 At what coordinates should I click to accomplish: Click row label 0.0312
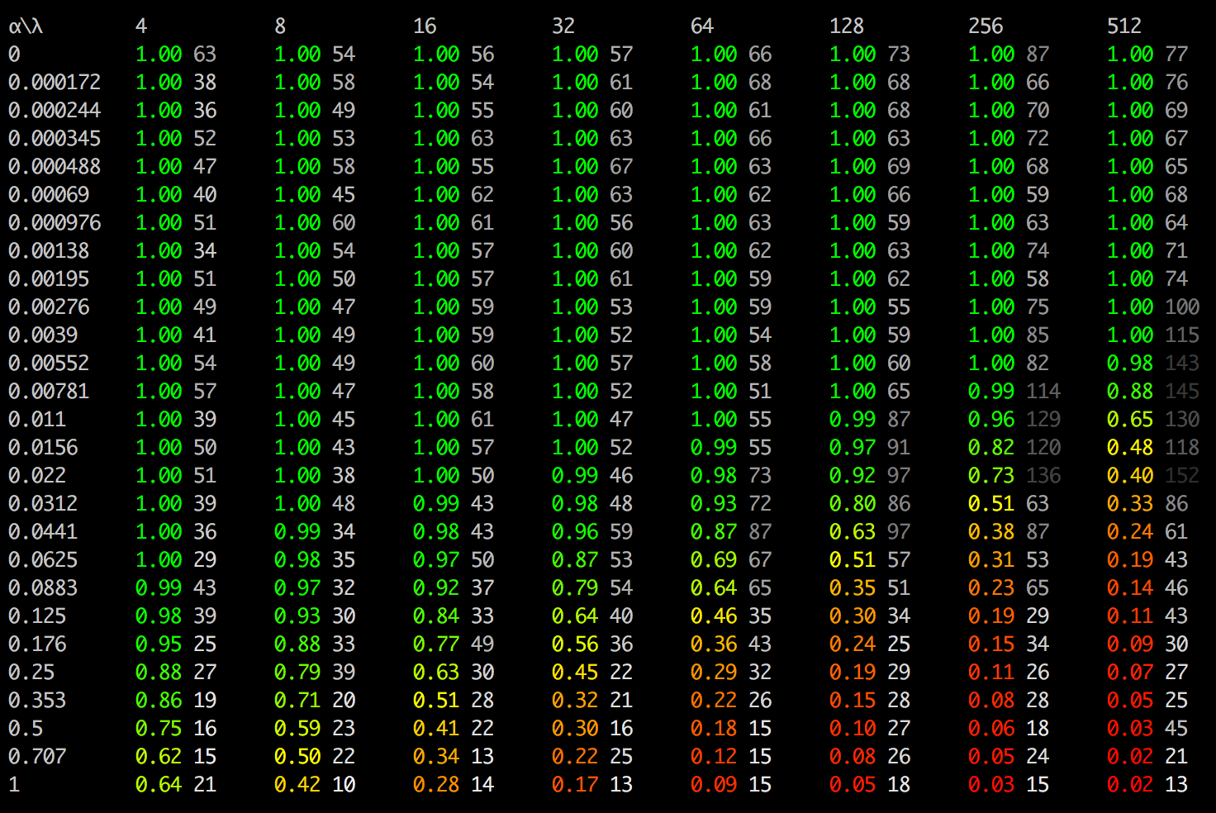click(43, 504)
